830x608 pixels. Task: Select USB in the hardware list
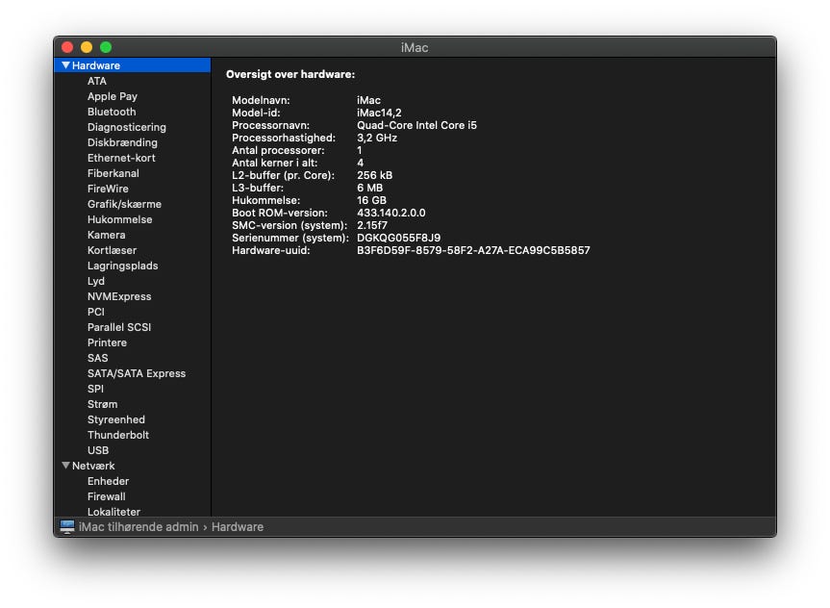click(98, 450)
